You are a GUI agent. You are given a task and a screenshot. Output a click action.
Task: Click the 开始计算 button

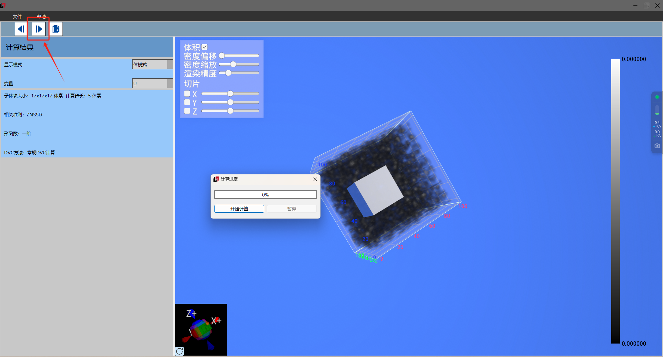pos(239,209)
